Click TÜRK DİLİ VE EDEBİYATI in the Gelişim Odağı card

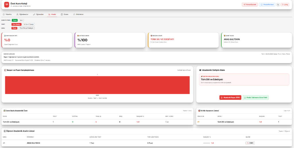(x=163, y=39)
